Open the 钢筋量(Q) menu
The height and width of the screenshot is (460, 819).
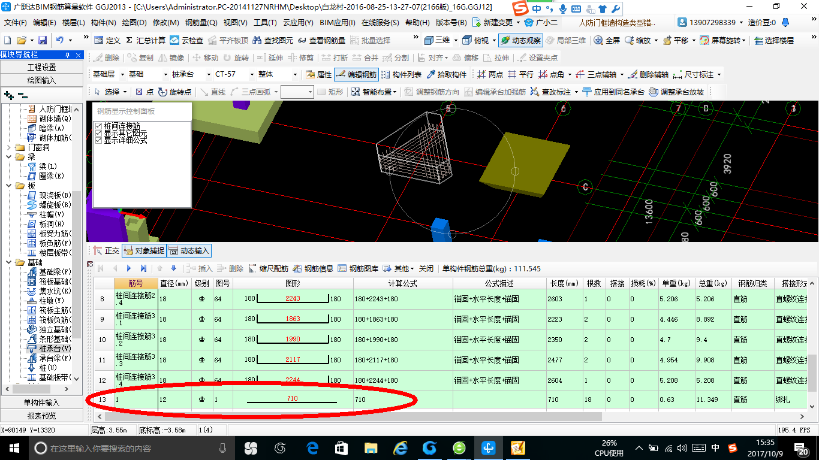(201, 22)
